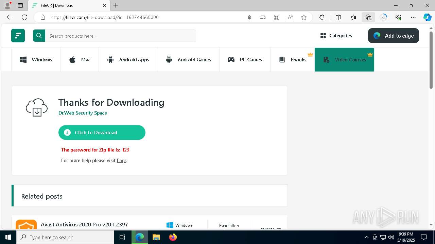The height and width of the screenshot is (244, 435).
Task: Click the page vertical scrollbar thumb
Action: click(431, 60)
